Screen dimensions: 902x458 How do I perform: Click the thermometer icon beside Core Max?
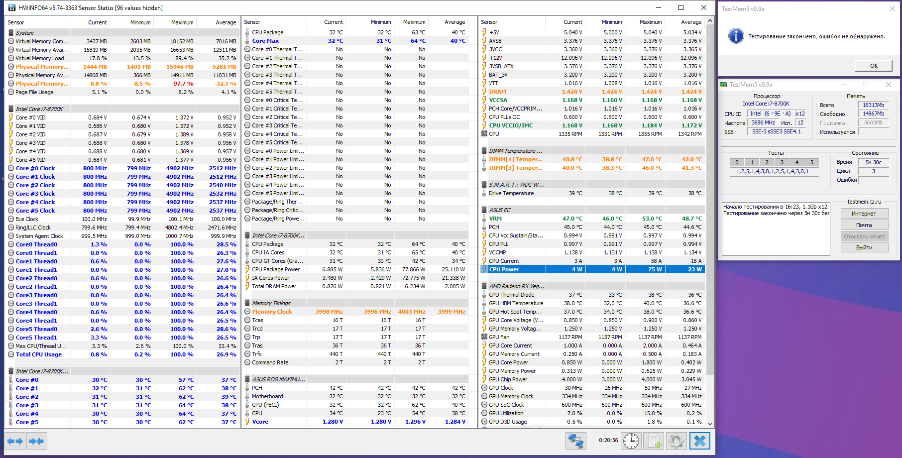pyautogui.click(x=247, y=41)
